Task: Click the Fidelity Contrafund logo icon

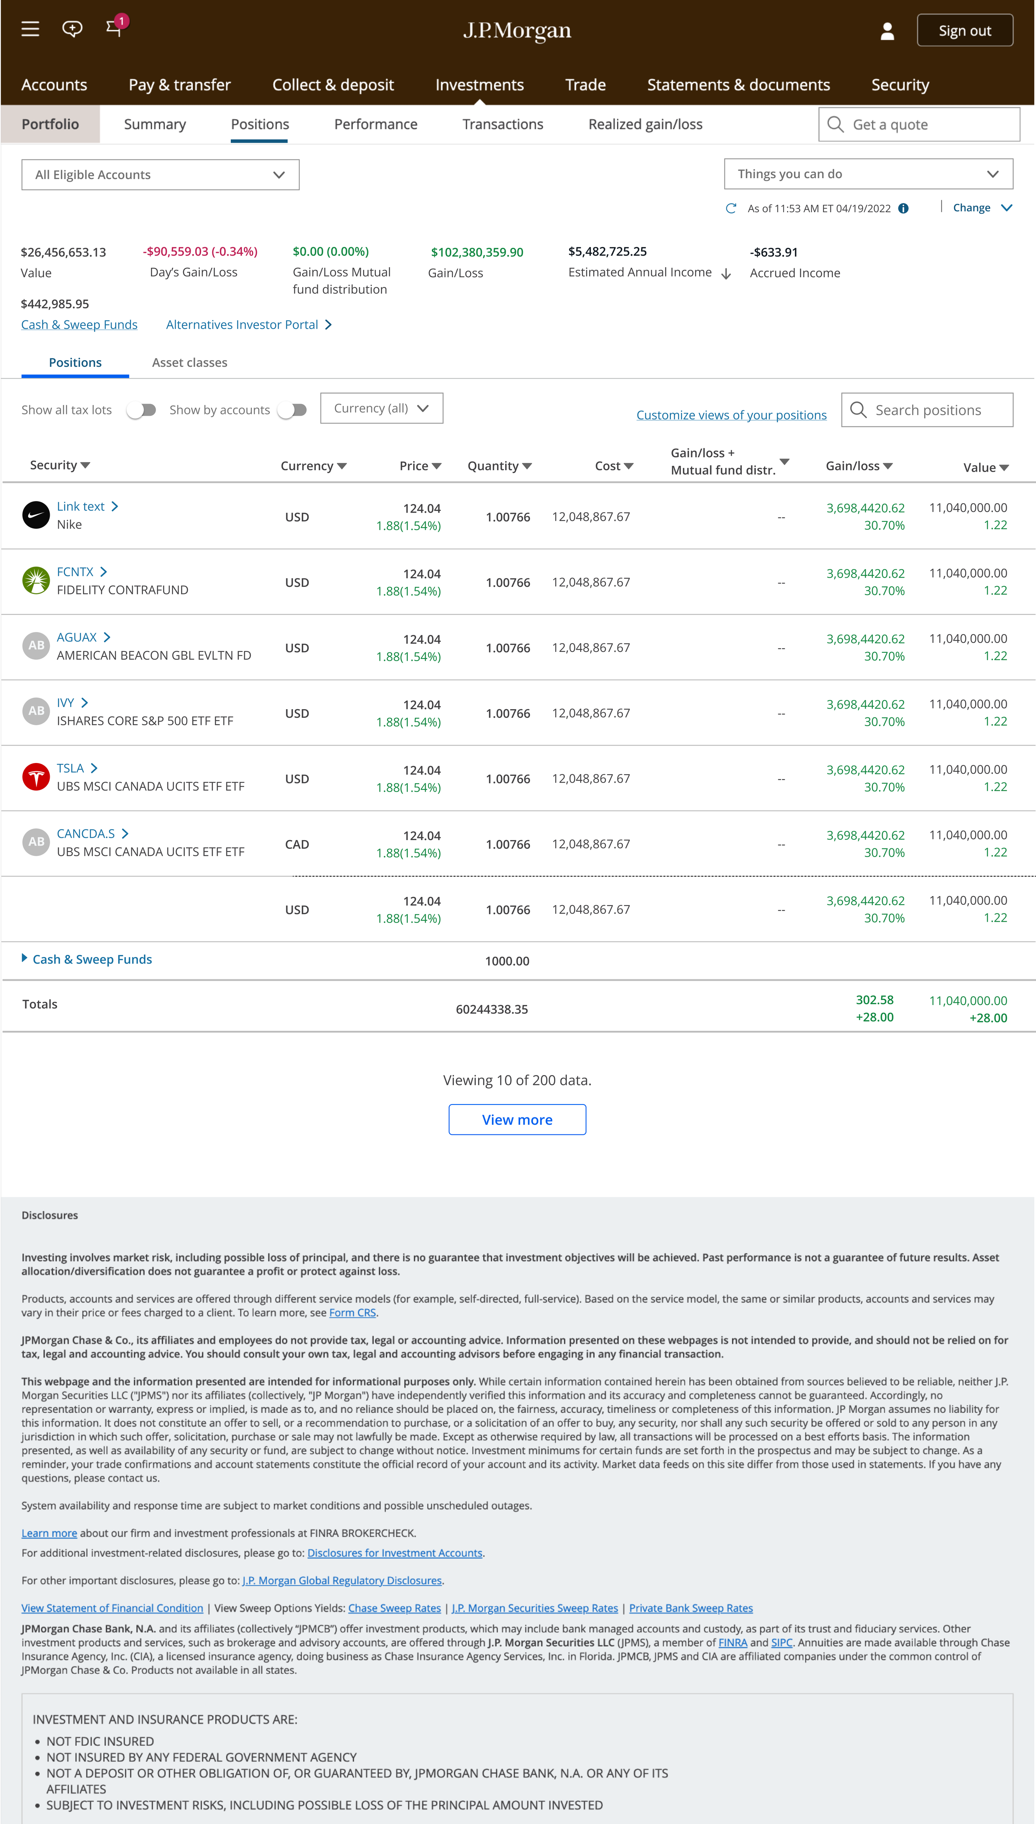Action: 36,581
